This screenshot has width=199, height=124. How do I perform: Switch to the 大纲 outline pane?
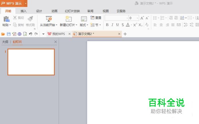5,42
